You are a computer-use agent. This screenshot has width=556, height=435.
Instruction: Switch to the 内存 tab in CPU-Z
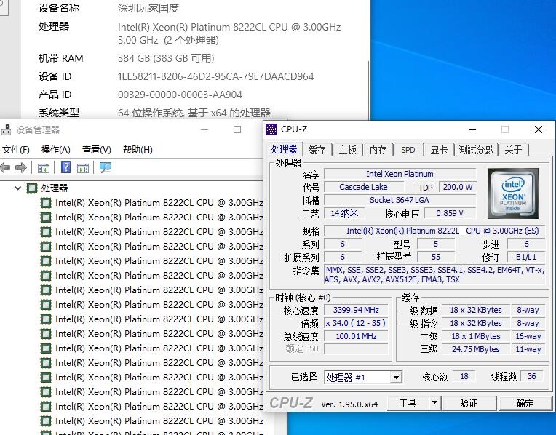click(378, 150)
